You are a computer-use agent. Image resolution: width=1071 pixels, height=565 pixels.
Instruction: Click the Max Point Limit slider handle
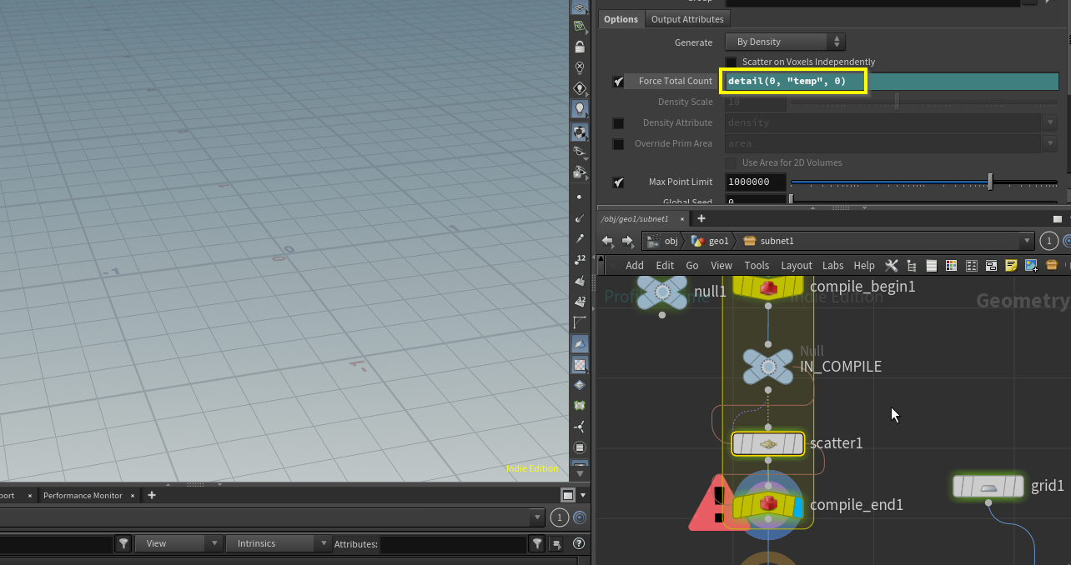pos(990,182)
